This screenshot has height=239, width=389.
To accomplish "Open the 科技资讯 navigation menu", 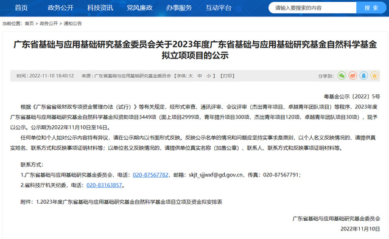I will (x=100, y=8).
